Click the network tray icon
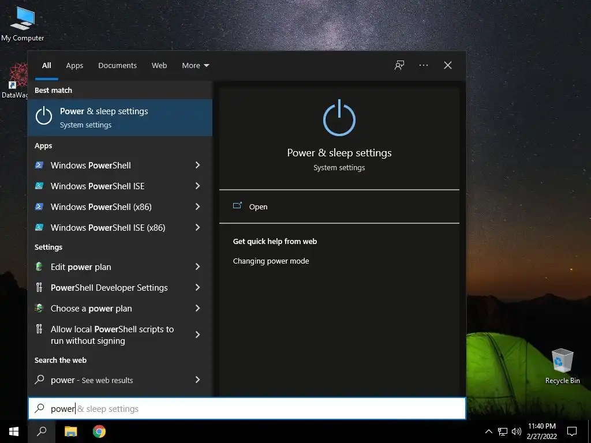 503,431
